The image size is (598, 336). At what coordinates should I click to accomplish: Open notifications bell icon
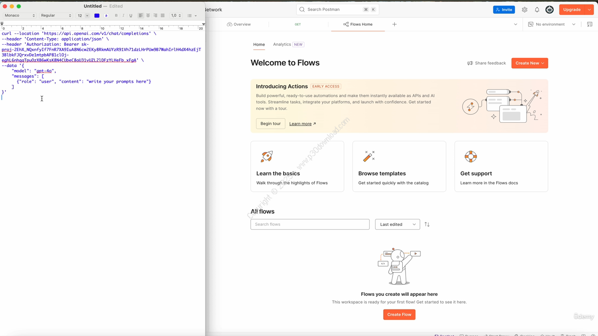coord(537,9)
